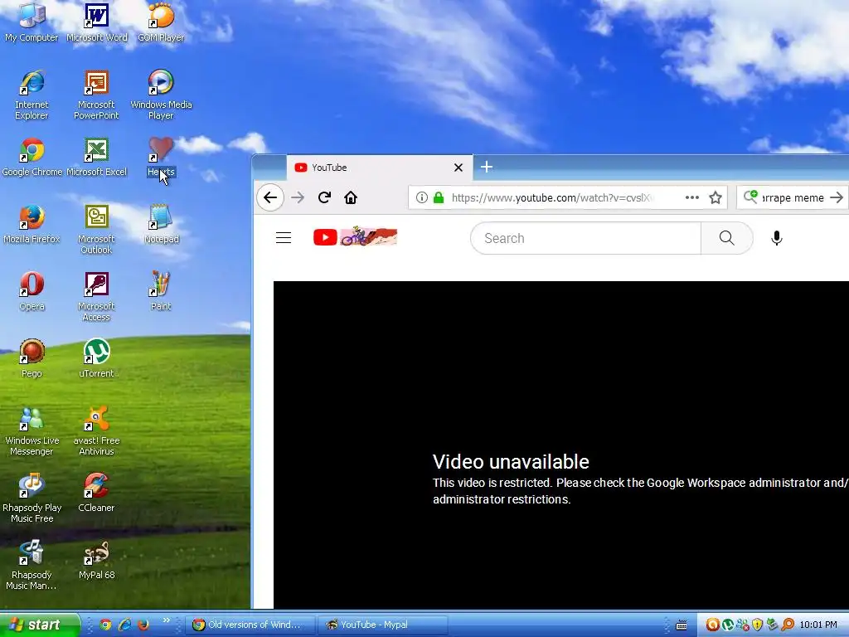Open Windows Live Messenger shortcut
Image resolution: width=849 pixels, height=637 pixels.
32,430
